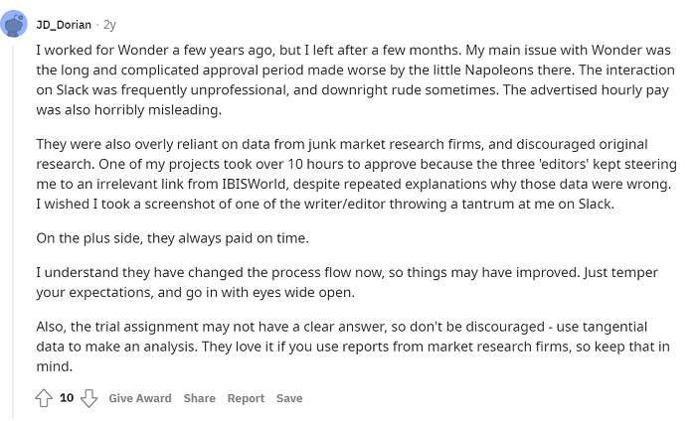Click the comment score of 10
Image resolution: width=696 pixels, height=421 pixels.
pos(67,398)
